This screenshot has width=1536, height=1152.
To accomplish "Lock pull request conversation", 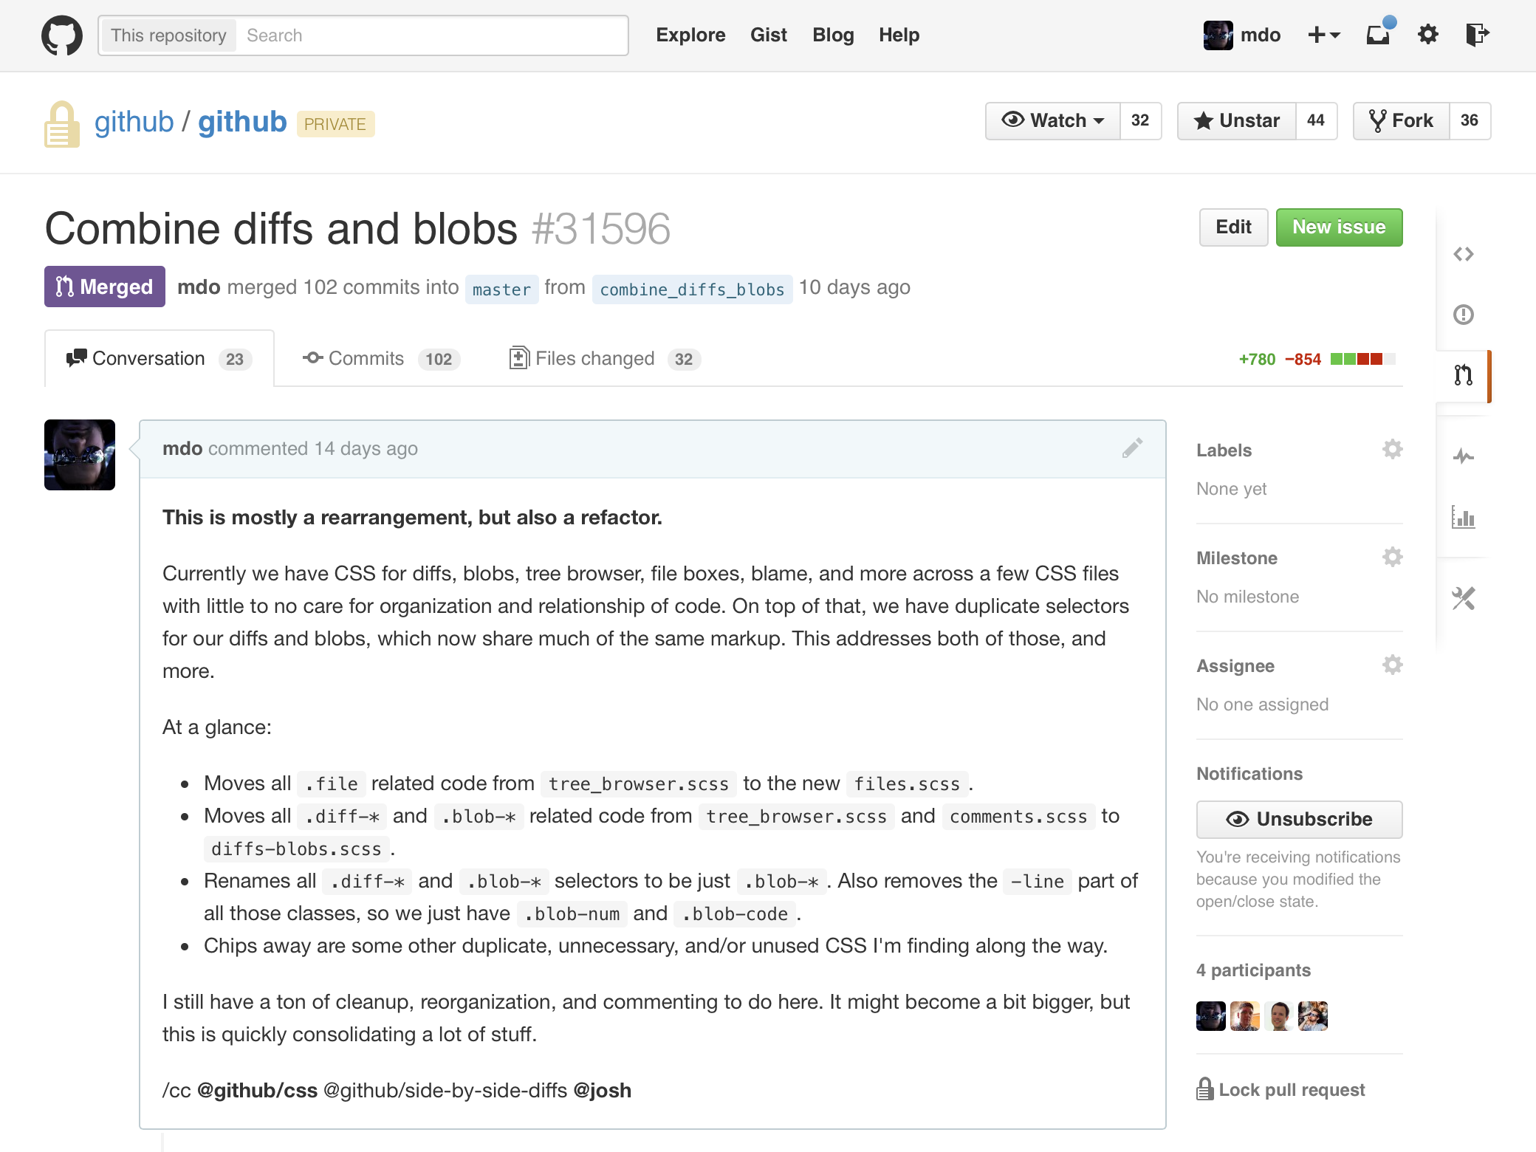I will click(x=1280, y=1090).
